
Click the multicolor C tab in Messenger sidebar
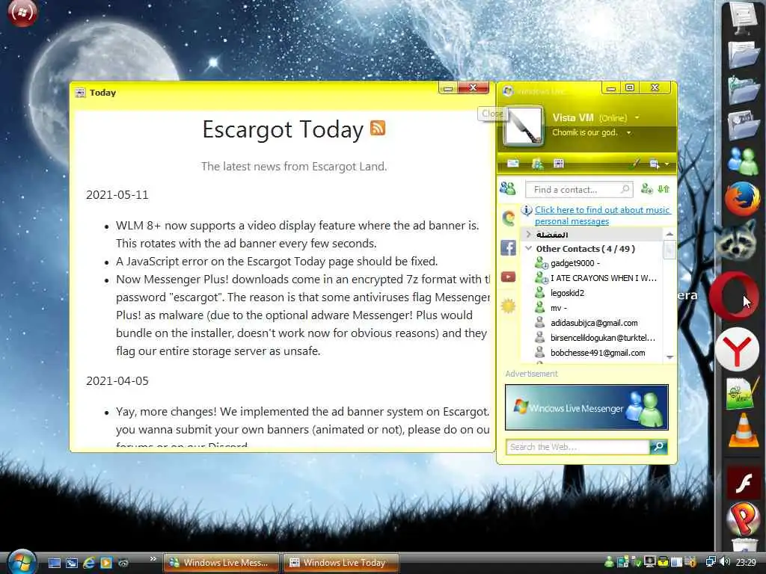(508, 217)
